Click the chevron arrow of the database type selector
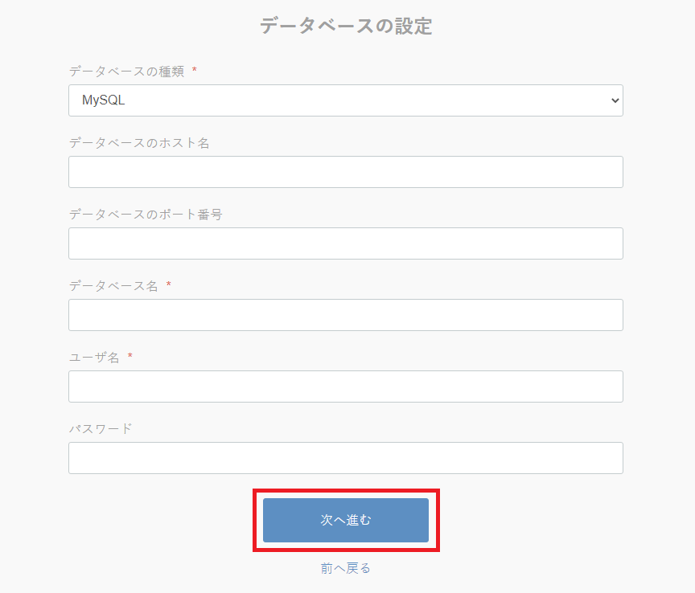Image resolution: width=695 pixels, height=593 pixels. click(615, 100)
